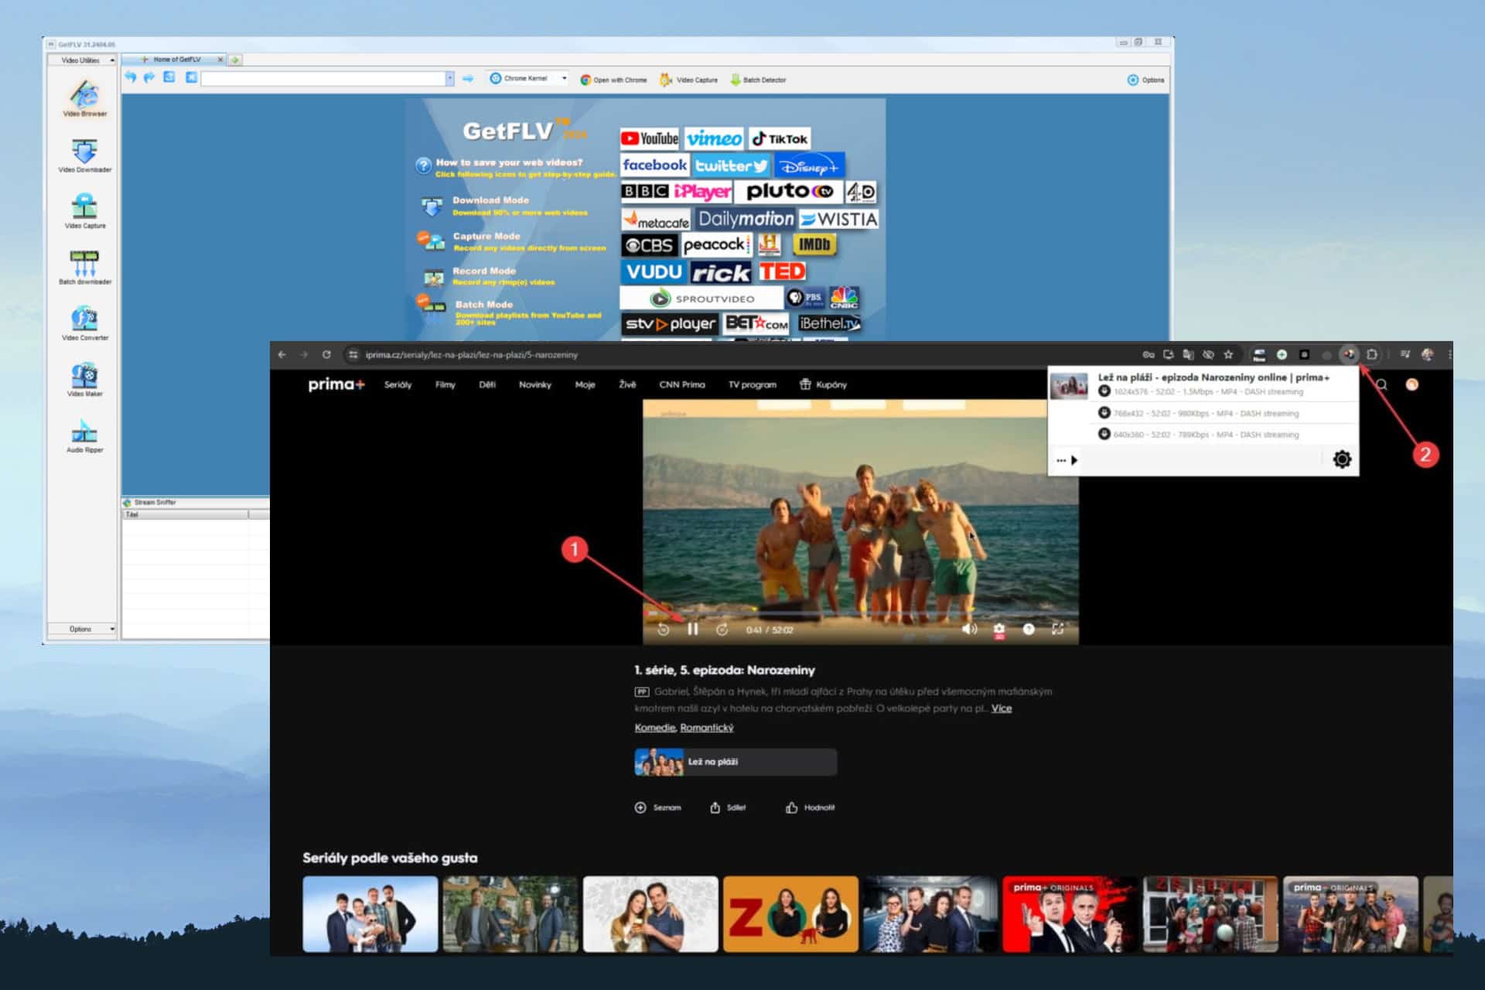Viewport: 1485px width, 990px height.
Task: Click GetFLV refresh page icon
Action: pyautogui.click(x=169, y=77)
